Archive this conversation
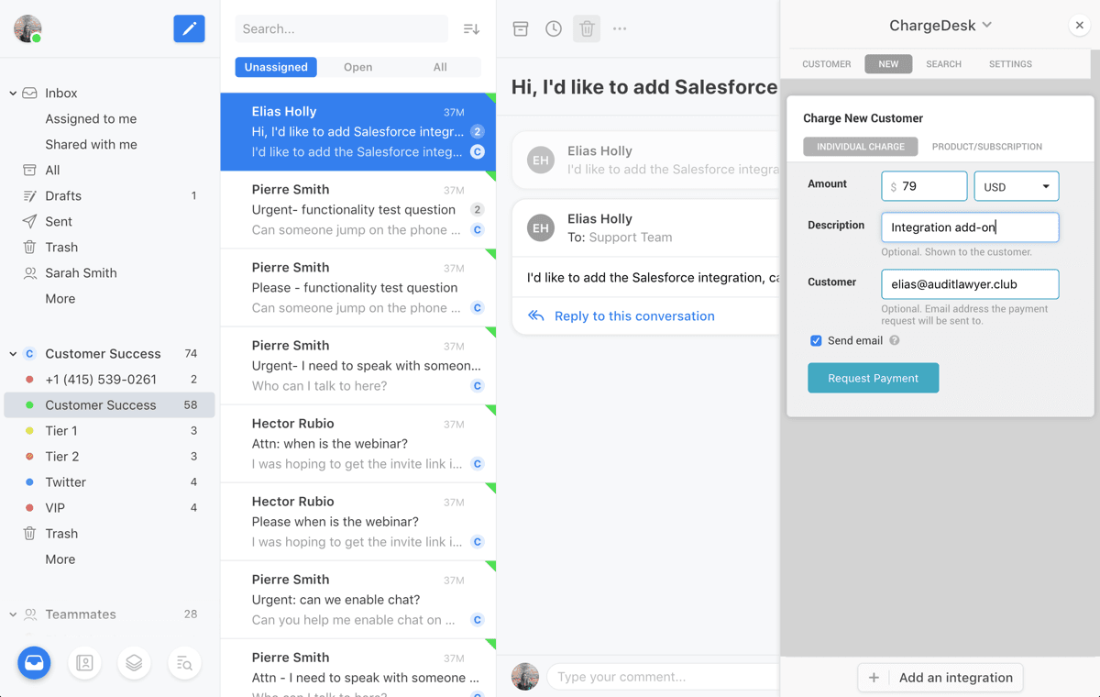The height and width of the screenshot is (697, 1100). point(520,28)
